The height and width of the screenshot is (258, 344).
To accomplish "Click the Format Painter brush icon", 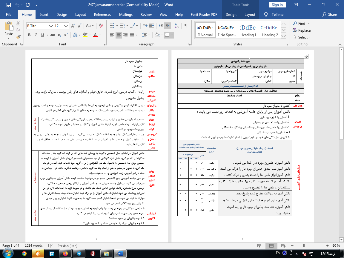I will pyautogui.click(x=19, y=37).
